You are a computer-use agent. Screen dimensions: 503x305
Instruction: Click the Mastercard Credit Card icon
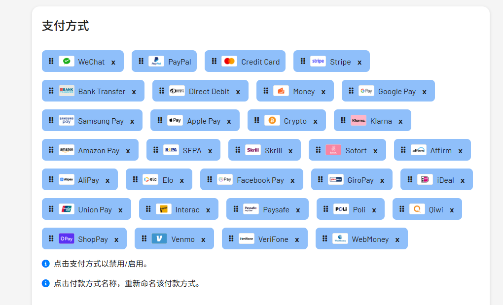click(229, 61)
